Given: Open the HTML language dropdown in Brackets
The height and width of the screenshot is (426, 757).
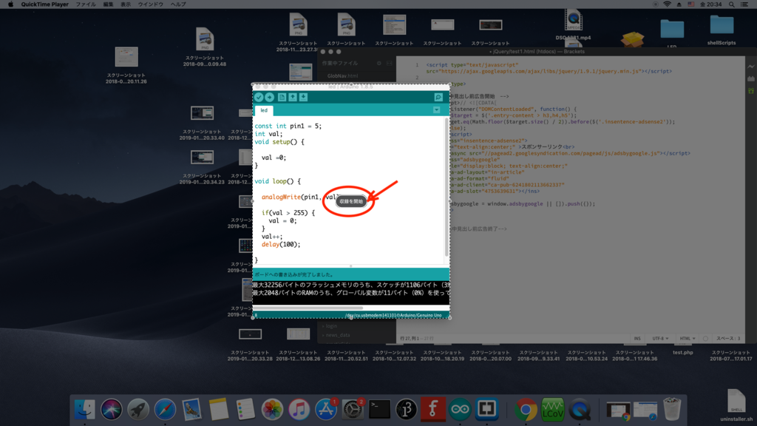Looking at the screenshot, I should (688, 339).
